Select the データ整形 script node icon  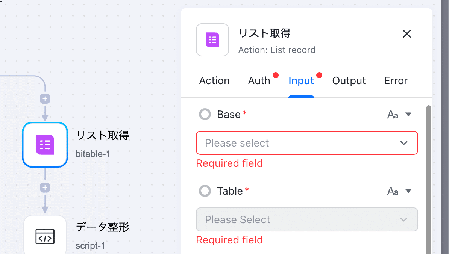click(45, 236)
